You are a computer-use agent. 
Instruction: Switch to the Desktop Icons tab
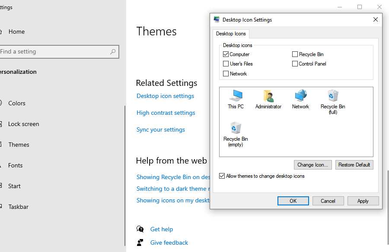coord(231,34)
